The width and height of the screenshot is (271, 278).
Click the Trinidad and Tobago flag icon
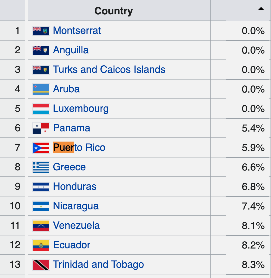pos(41,265)
